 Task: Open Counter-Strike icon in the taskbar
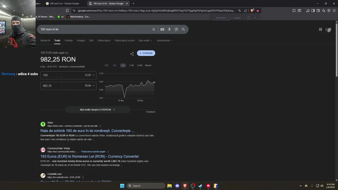(216, 186)
